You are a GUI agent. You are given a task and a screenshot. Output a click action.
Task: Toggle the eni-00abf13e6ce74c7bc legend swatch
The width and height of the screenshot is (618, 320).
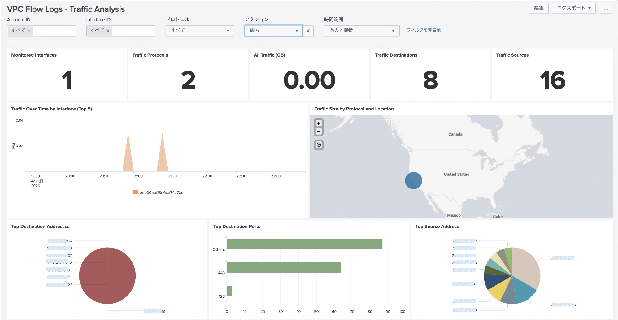135,192
